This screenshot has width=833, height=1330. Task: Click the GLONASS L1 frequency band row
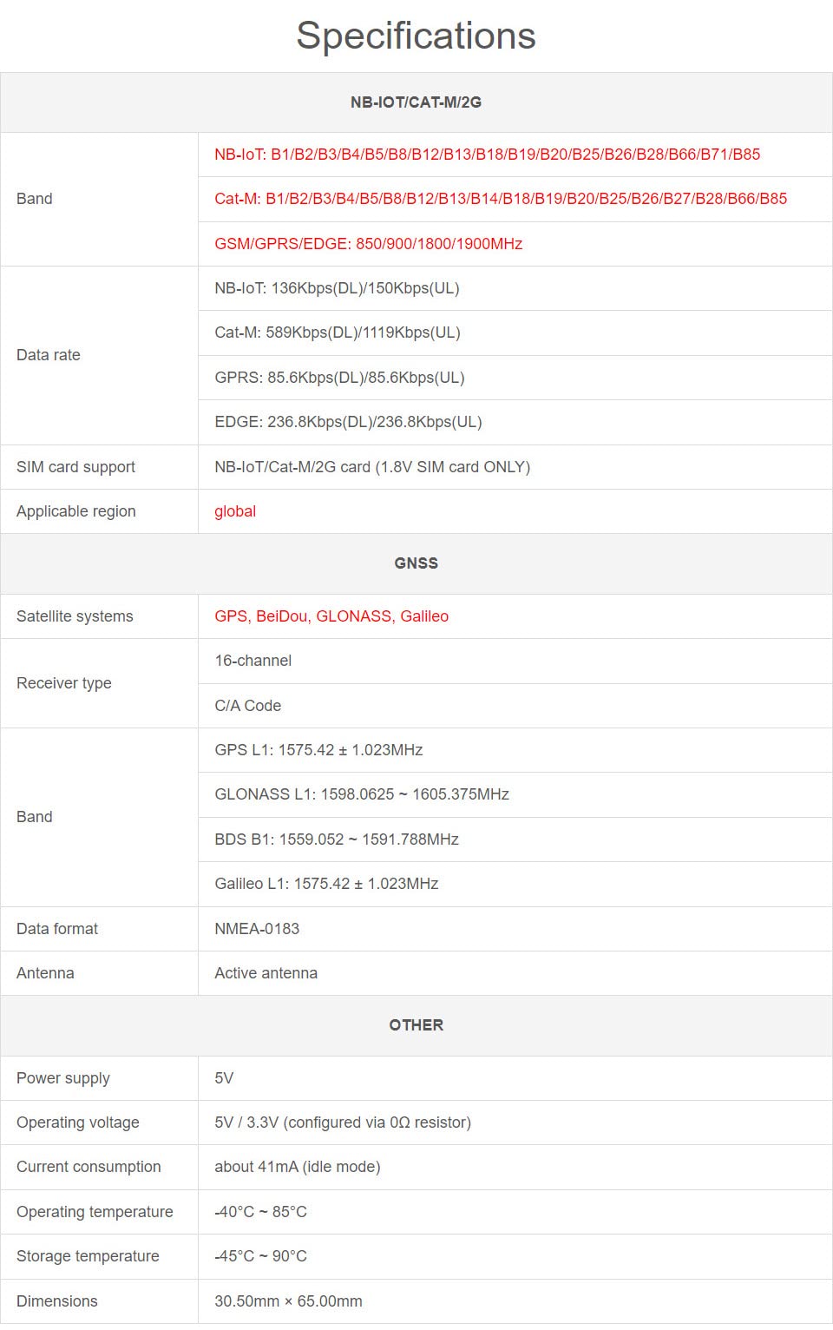(361, 794)
